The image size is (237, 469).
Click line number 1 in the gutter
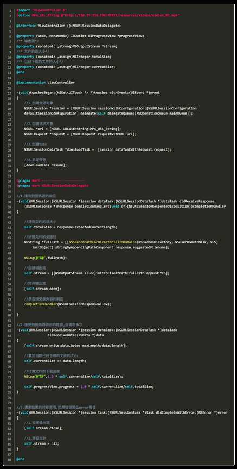pyautogui.click(x=10, y=10)
